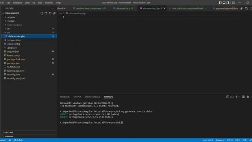Open the Selection menu

click(17, 3)
